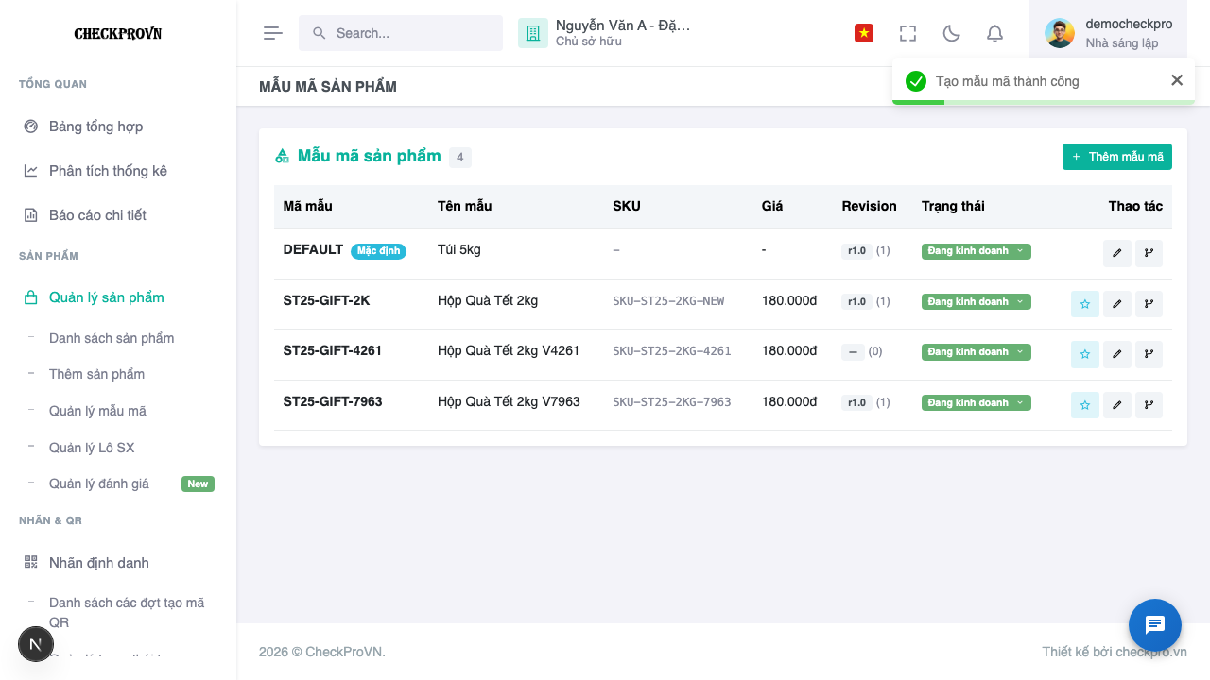Open Danh sách sản phẩm link
This screenshot has width=1210, height=680.
pos(112,338)
